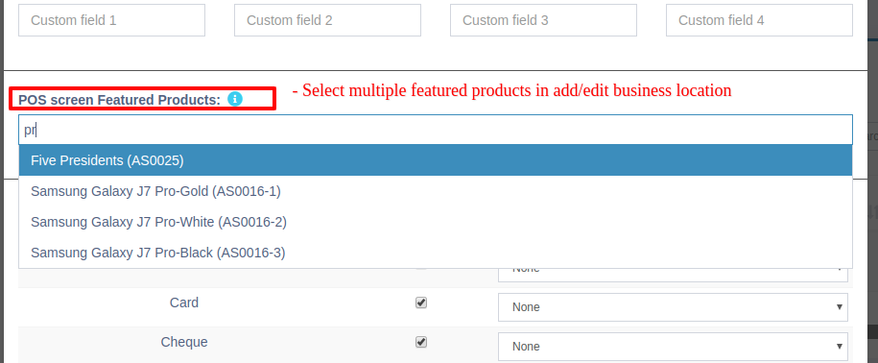Click the red 'Select multiple featured products' annotation
Image resolution: width=878 pixels, height=363 pixels.
coord(511,90)
